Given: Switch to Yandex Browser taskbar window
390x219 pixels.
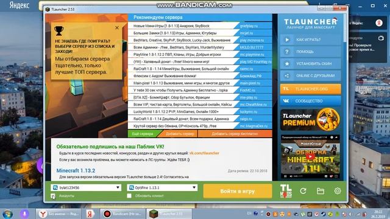Looking at the screenshot, I should tap(58, 214).
